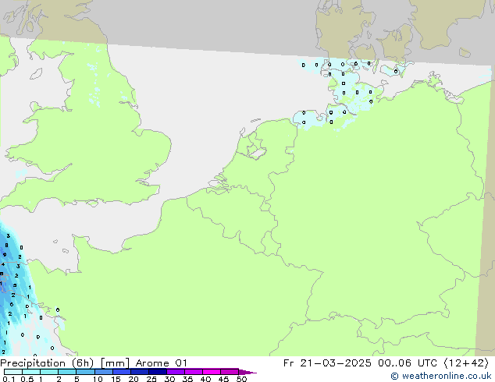Click the '0.1' legend scale label

[x=9, y=379]
